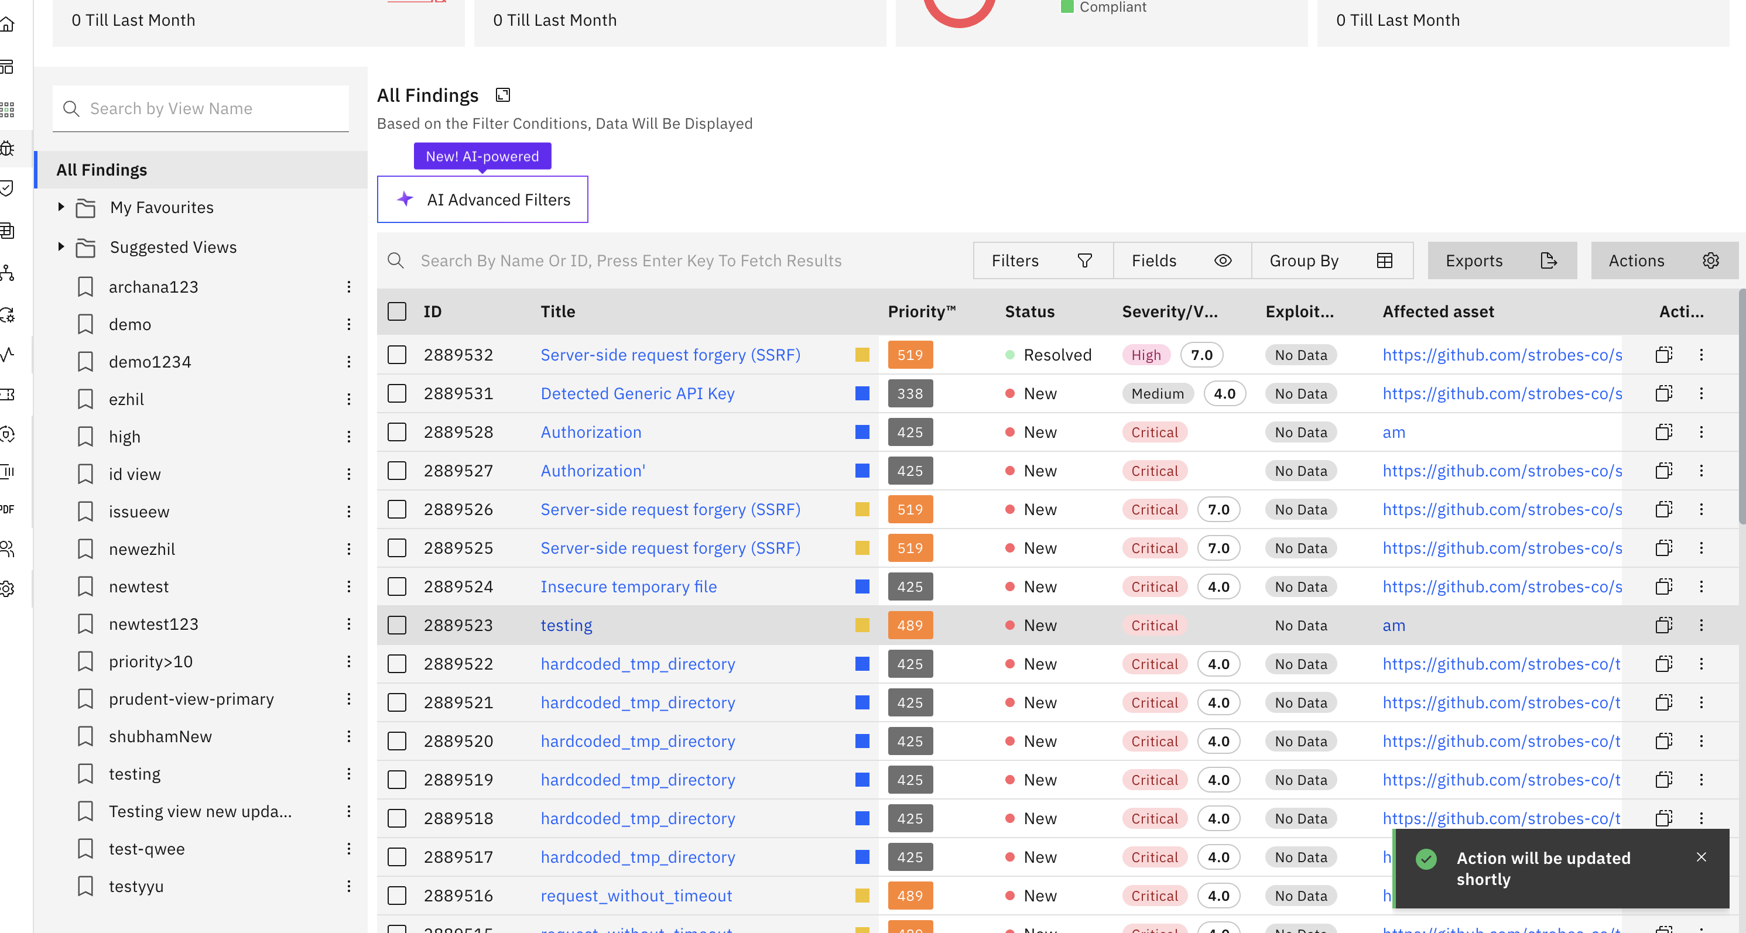Select checkbox for finding 2889531
The image size is (1746, 933).
396,394
